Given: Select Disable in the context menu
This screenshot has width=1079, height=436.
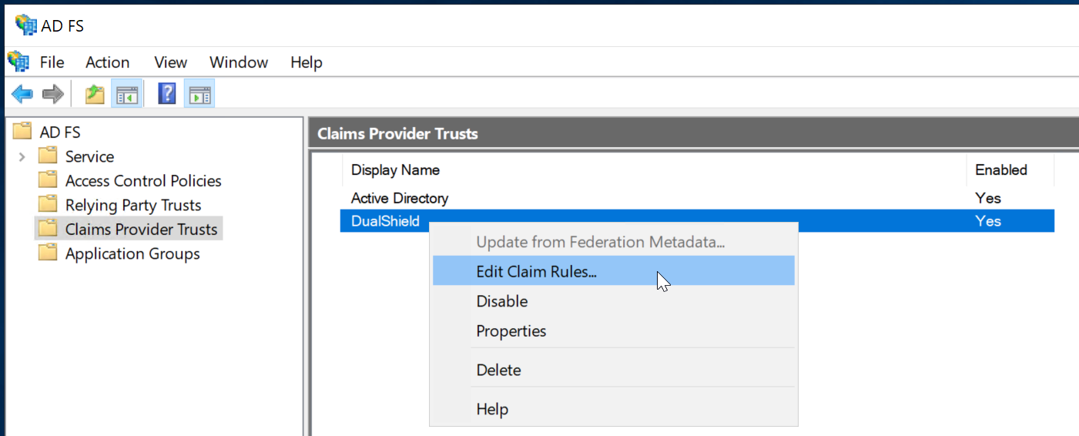Looking at the screenshot, I should 501,301.
